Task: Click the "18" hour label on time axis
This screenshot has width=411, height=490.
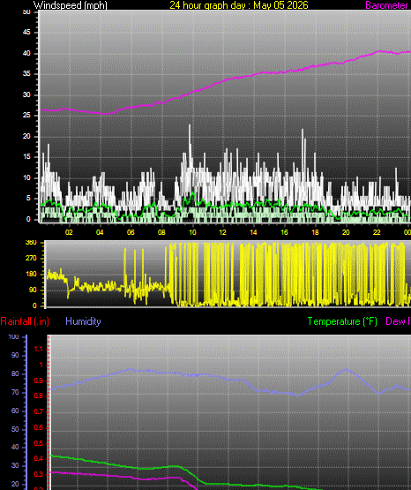Action: 315,232
